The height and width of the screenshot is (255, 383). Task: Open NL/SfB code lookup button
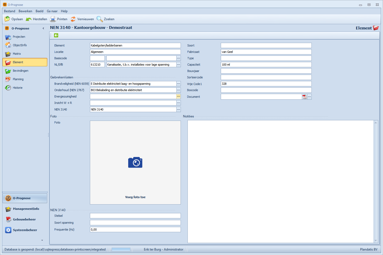[178, 65]
